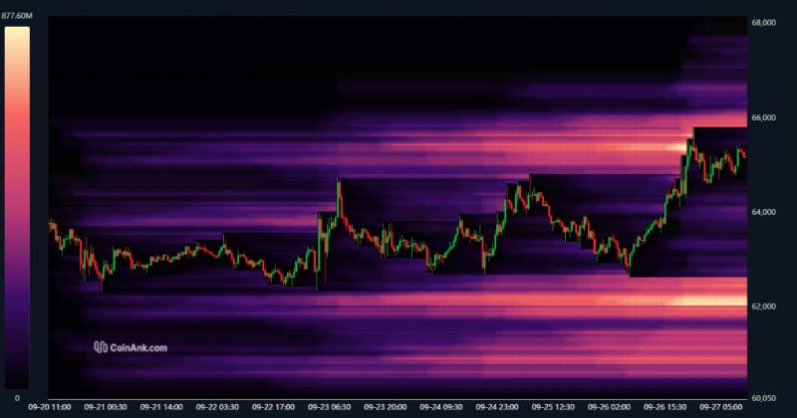
Task: Select the 09-27 05:00 time axis label
Action: click(x=722, y=407)
